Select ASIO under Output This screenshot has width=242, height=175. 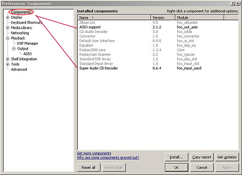28,54
